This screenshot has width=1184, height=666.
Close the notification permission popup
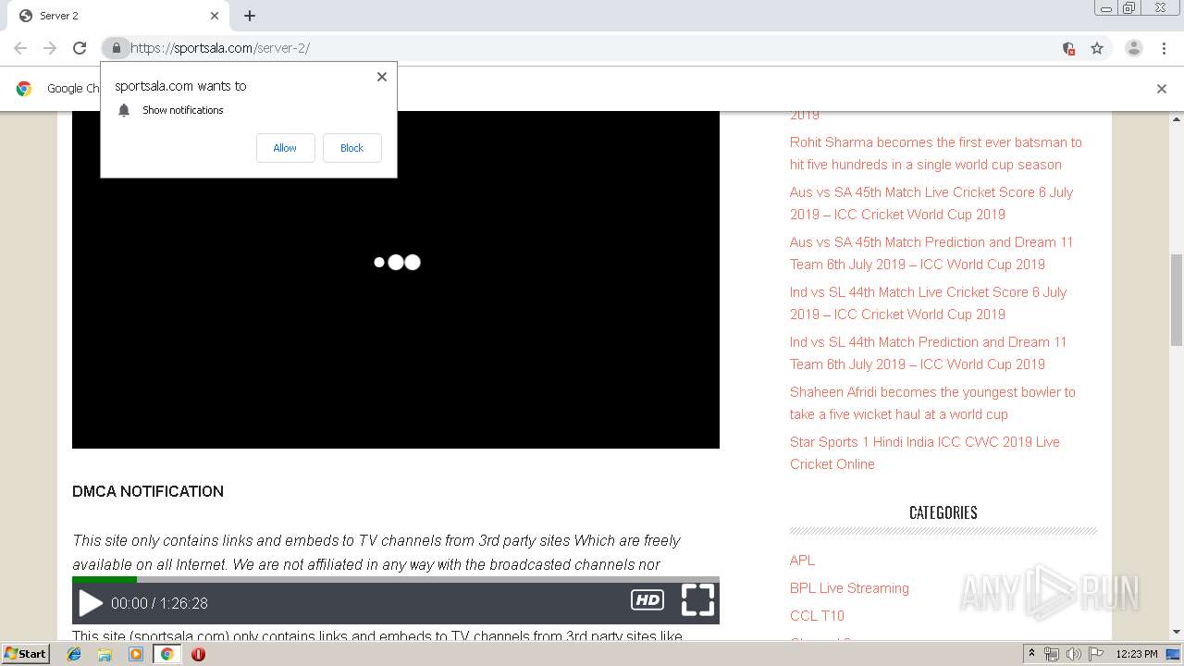tap(381, 77)
